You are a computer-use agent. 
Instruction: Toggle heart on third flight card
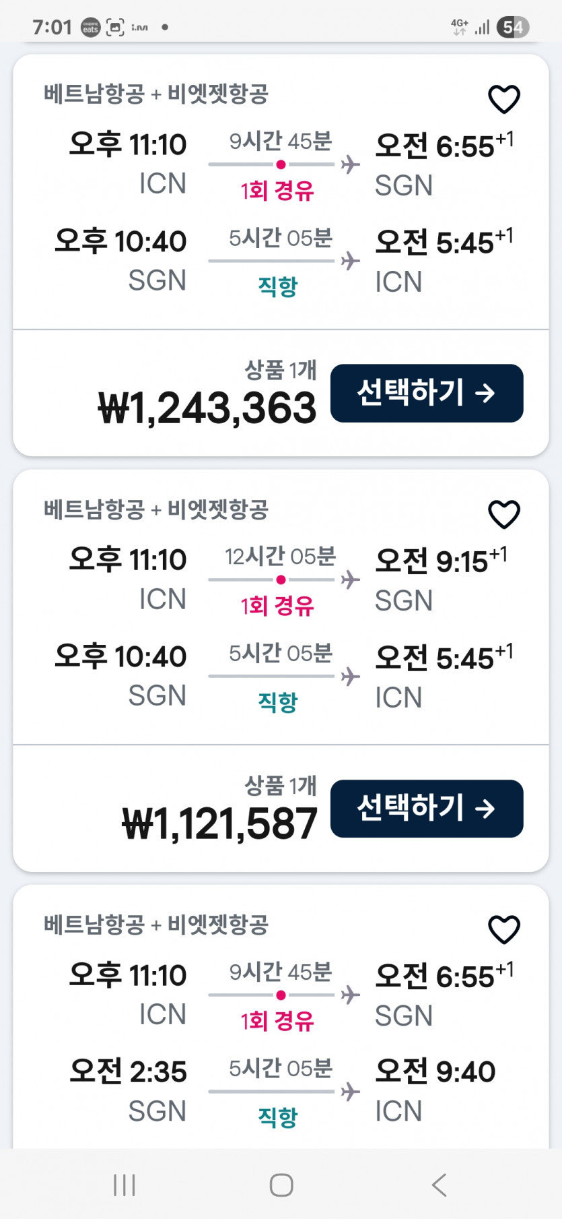coord(503,930)
